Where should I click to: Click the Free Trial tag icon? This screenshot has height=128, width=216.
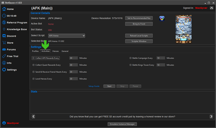coord(4,56)
